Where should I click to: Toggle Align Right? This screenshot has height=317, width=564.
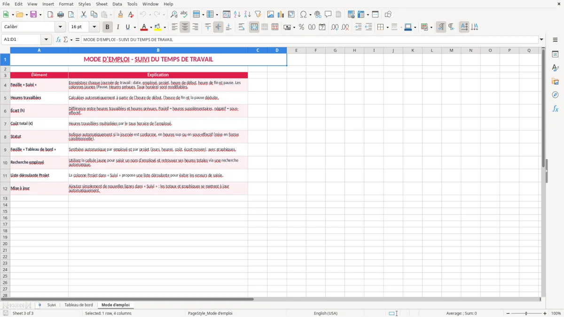[195, 27]
